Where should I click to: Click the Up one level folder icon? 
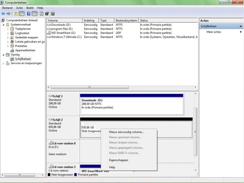(16, 14)
